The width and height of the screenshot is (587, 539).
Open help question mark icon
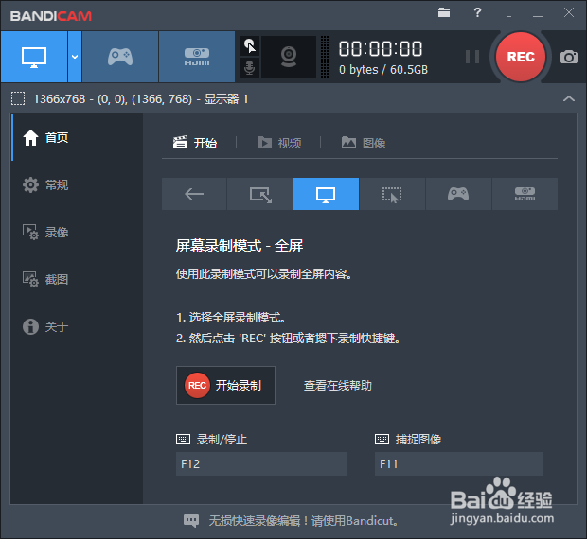(x=477, y=12)
